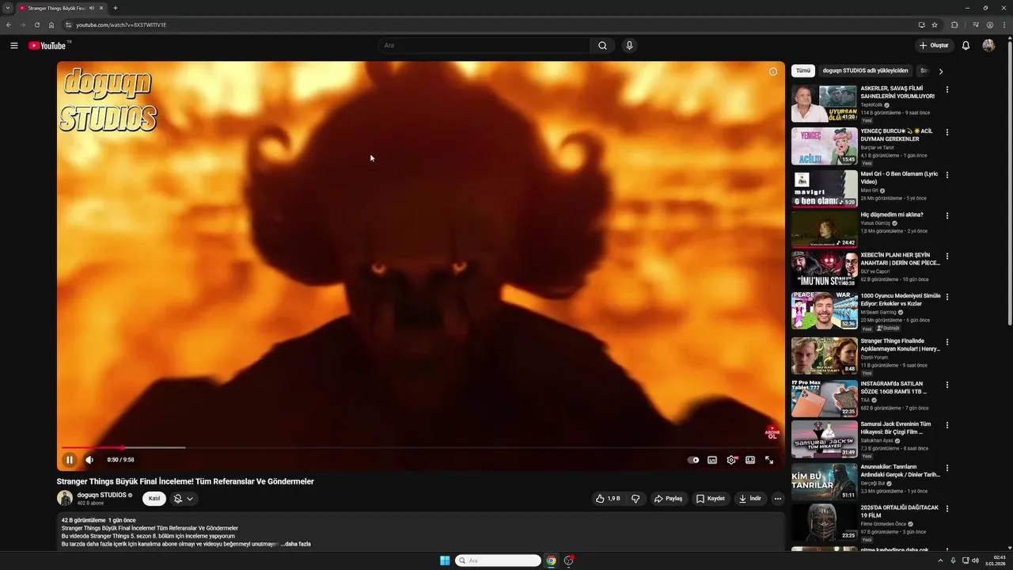Open options for ASKERLER, SAVAŞ FİLMİ video

(x=947, y=89)
